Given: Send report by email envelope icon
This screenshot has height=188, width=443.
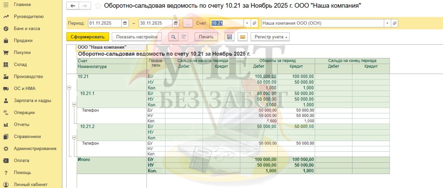Looking at the screenshot, I should (243, 37).
